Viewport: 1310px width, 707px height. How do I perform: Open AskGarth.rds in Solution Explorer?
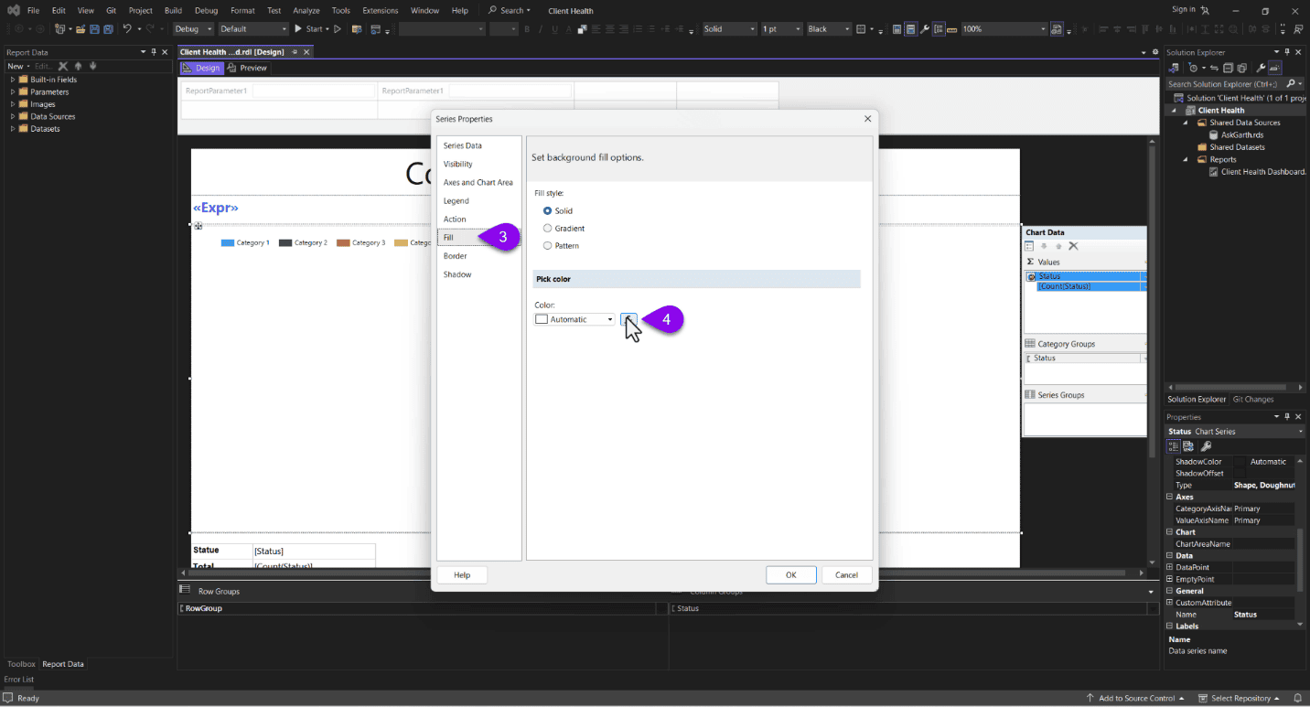pyautogui.click(x=1241, y=134)
